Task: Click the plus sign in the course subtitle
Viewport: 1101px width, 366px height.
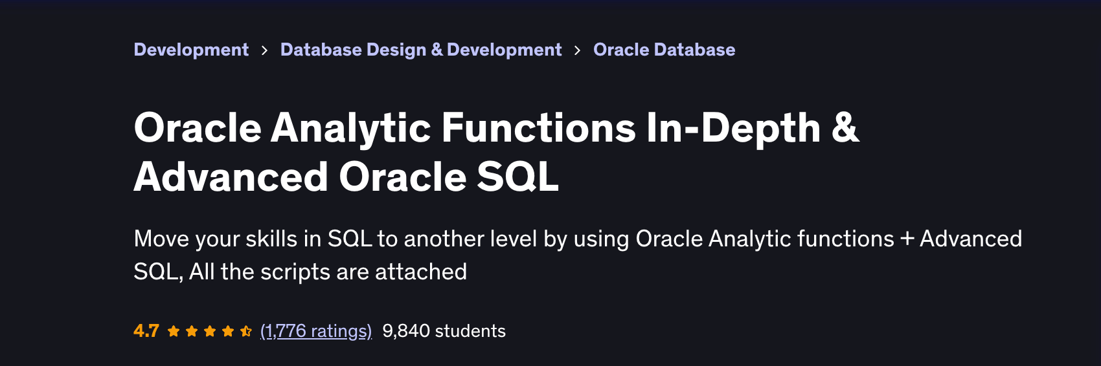Action: (907, 239)
